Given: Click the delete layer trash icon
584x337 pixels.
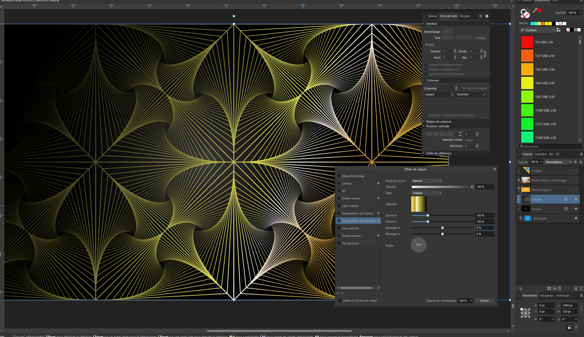Looking at the screenshot, I should tap(581, 288).
